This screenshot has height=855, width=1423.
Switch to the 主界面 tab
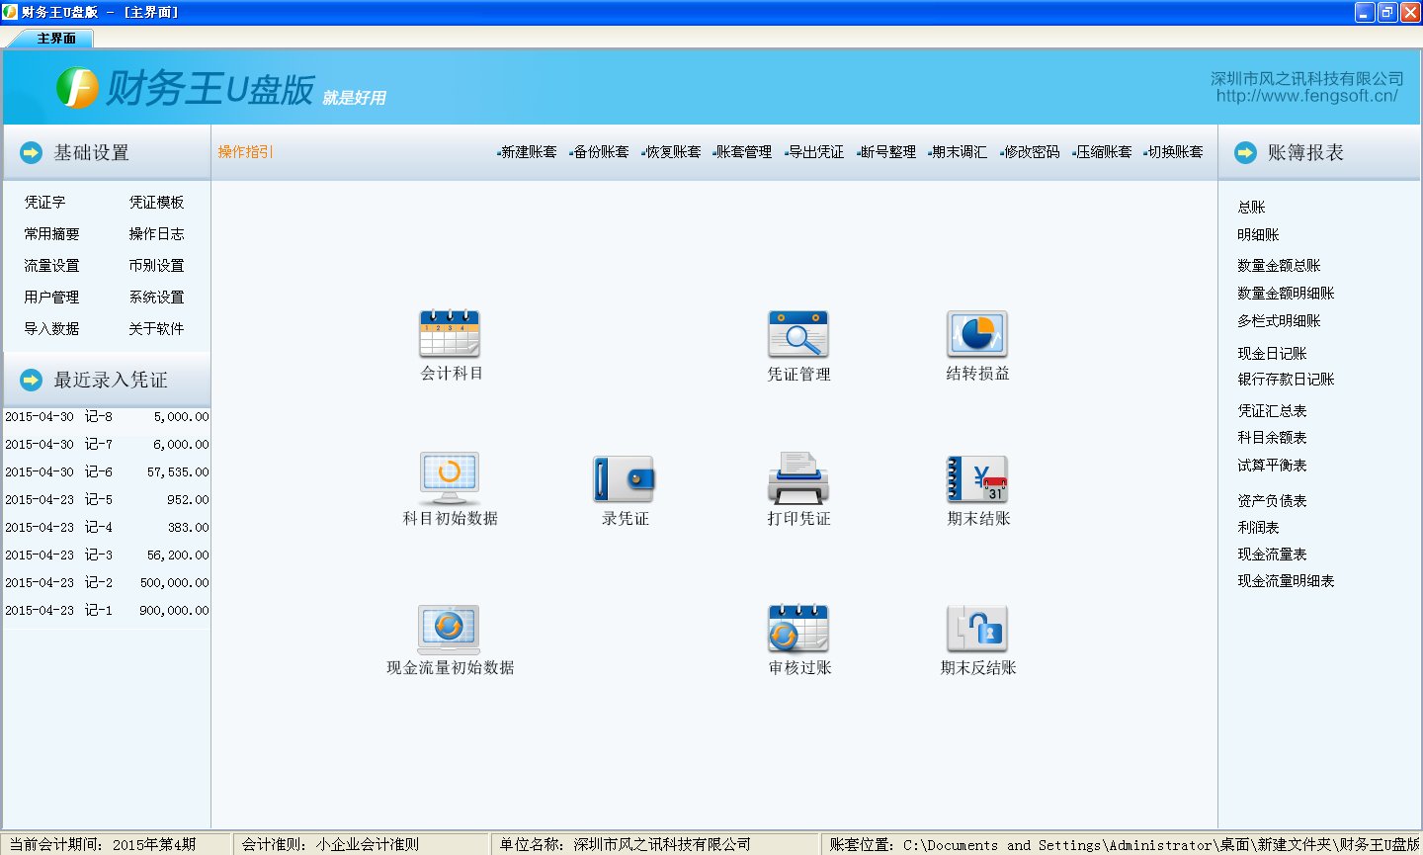56,39
